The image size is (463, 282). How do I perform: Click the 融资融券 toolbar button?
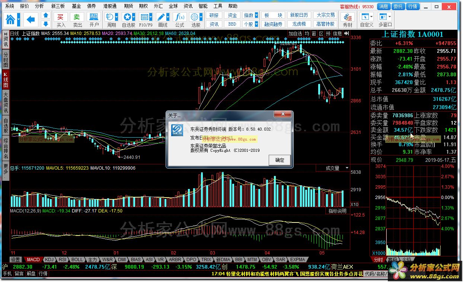[274, 24]
